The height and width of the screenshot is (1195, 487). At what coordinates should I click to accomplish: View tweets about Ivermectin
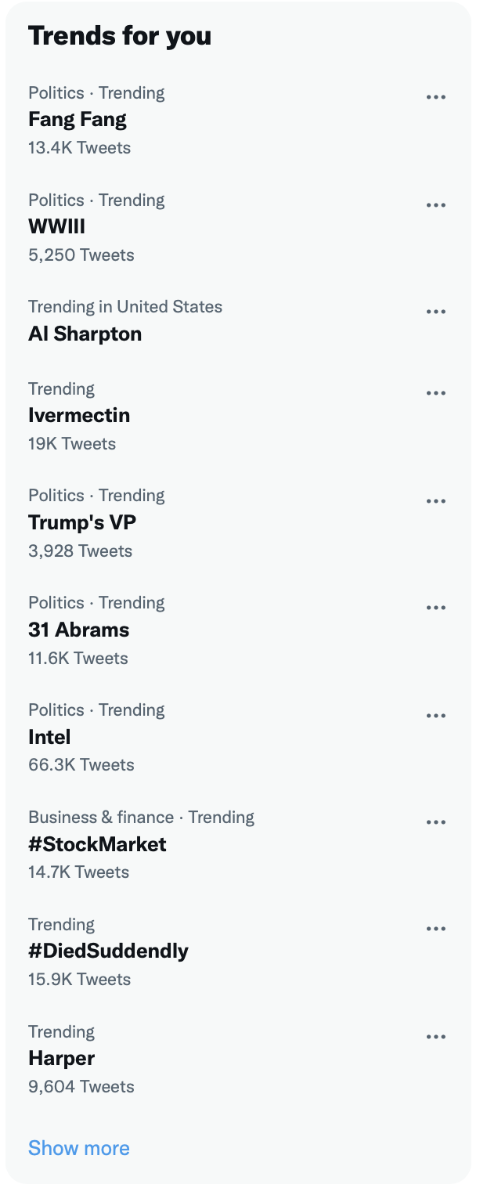click(238, 416)
